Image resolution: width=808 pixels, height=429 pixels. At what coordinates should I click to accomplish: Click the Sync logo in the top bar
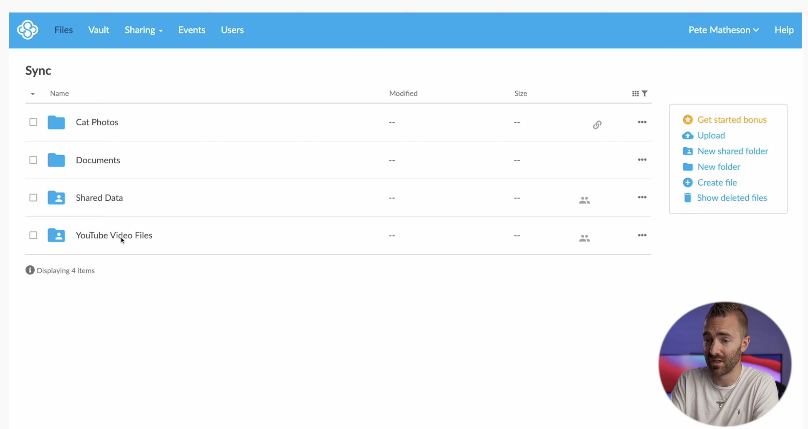(27, 30)
